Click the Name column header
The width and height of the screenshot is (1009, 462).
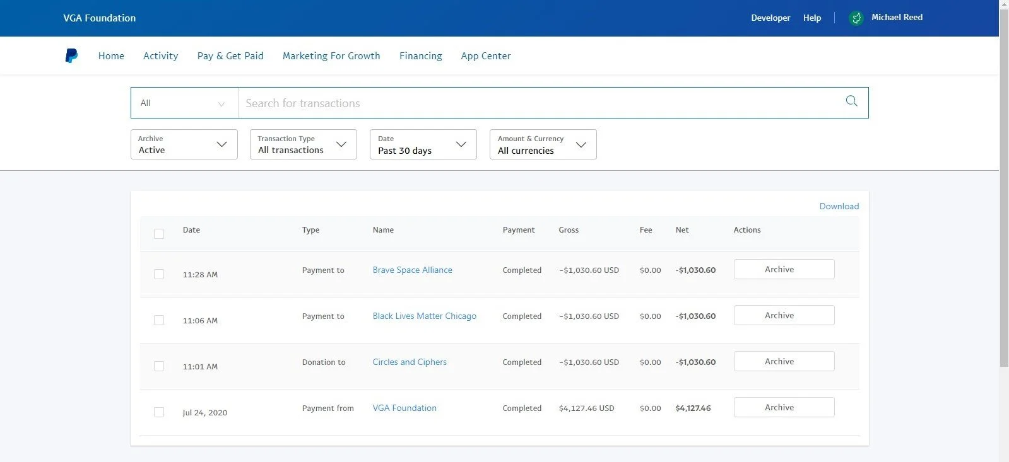383,230
